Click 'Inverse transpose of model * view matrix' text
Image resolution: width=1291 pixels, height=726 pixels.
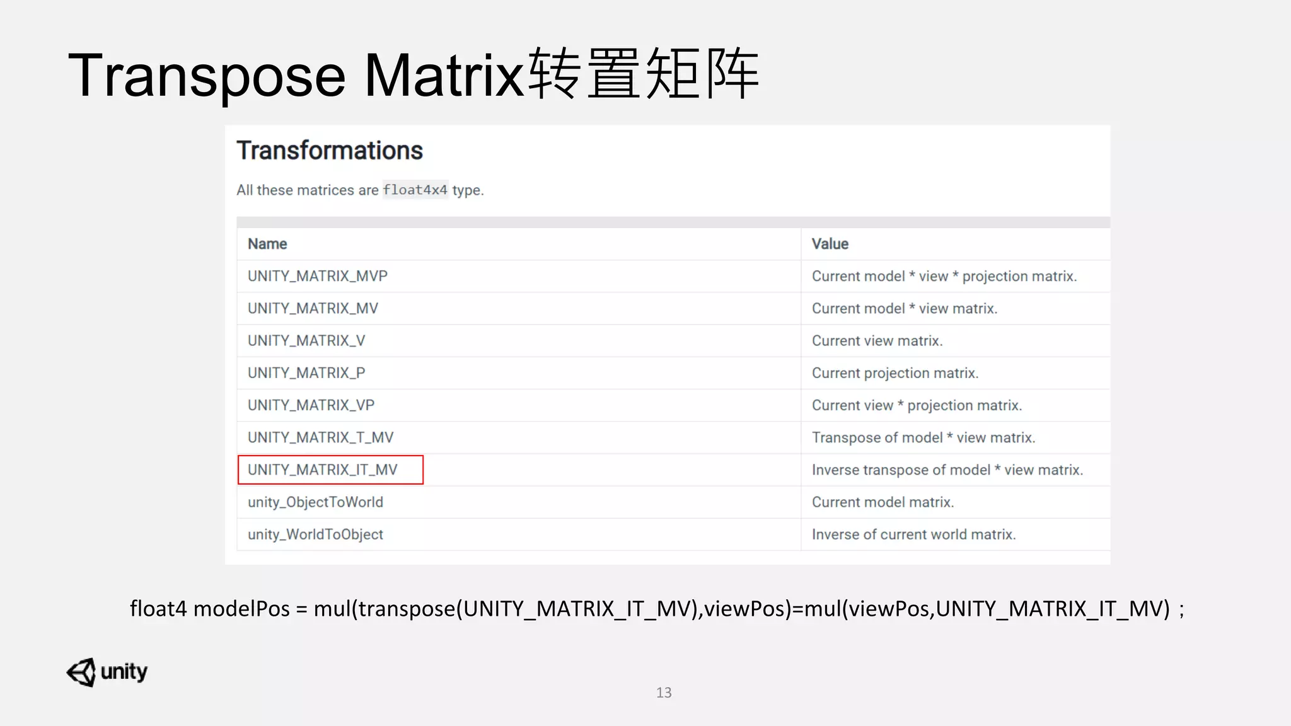tap(947, 470)
